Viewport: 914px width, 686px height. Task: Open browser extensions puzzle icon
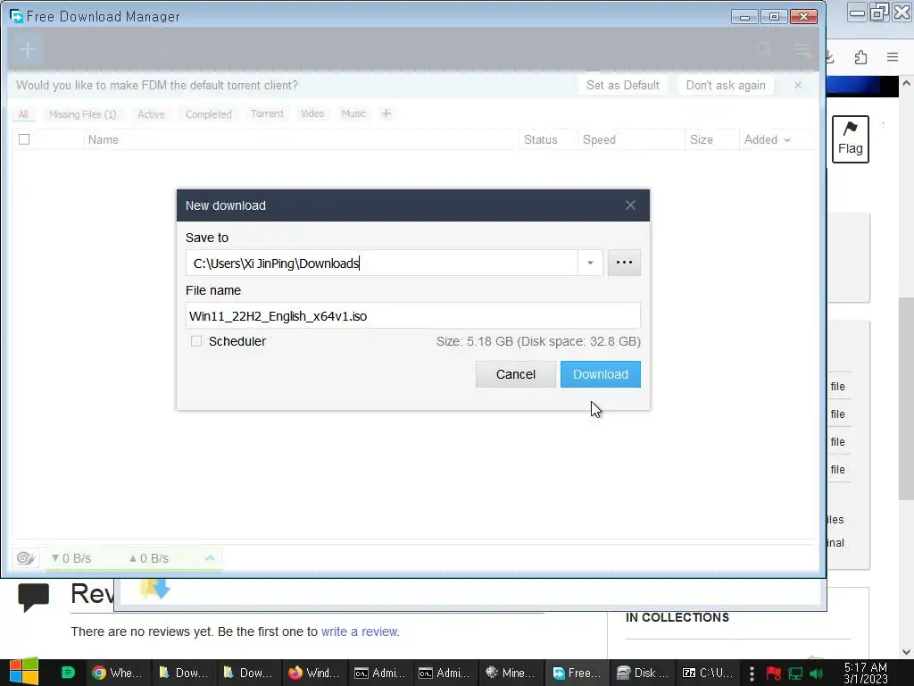tap(861, 57)
